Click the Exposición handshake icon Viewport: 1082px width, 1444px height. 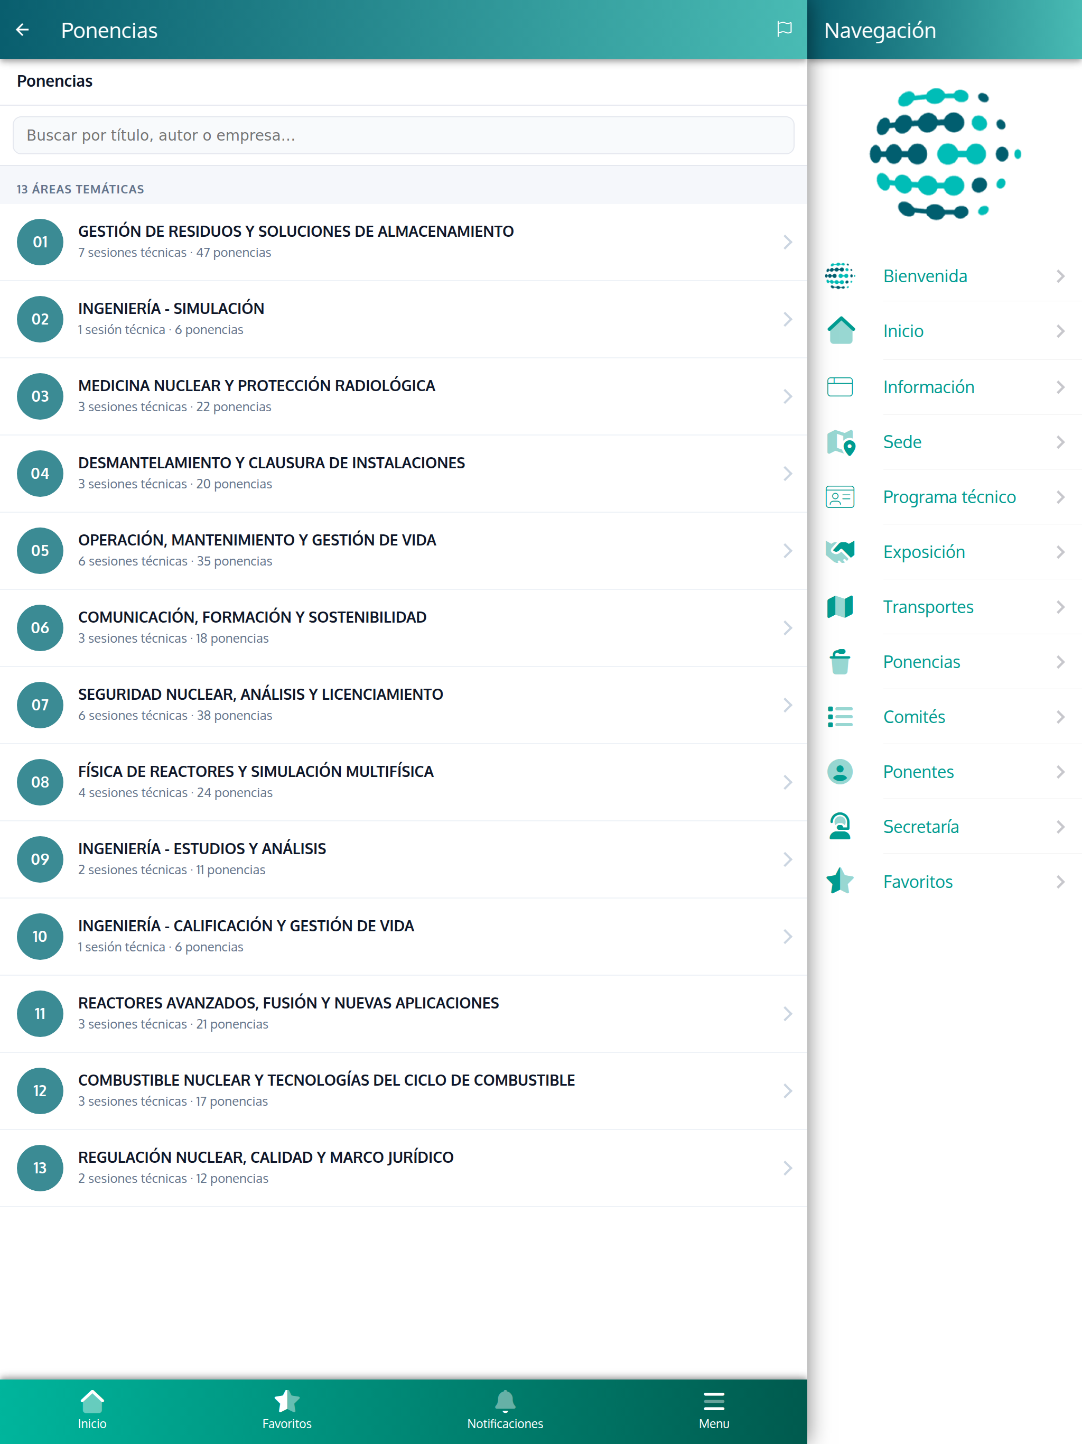840,552
